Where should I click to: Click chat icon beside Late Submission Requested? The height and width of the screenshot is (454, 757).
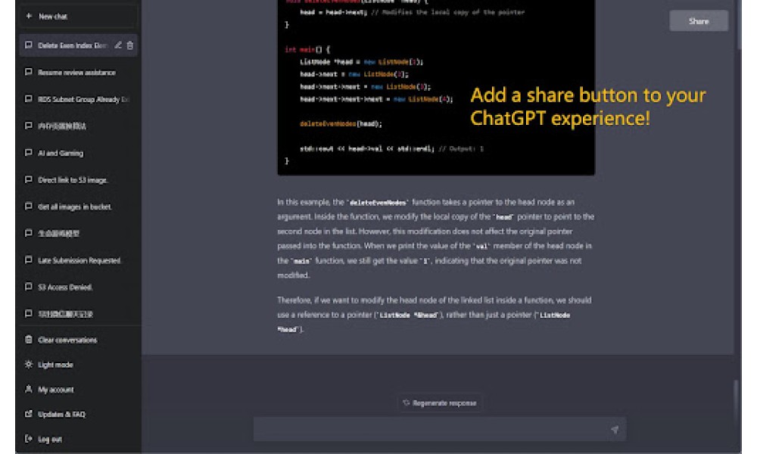pyautogui.click(x=29, y=260)
